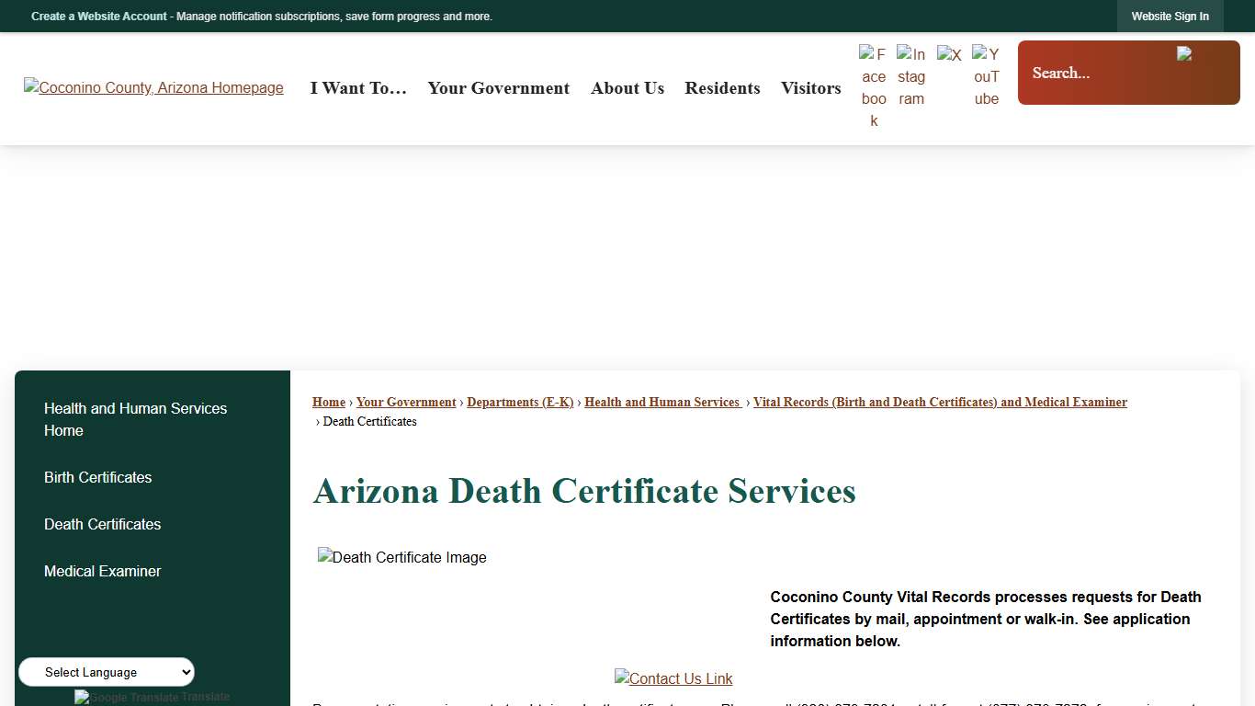Go to Health and Human Services Home
The width and height of the screenshot is (1255, 706).
135,419
